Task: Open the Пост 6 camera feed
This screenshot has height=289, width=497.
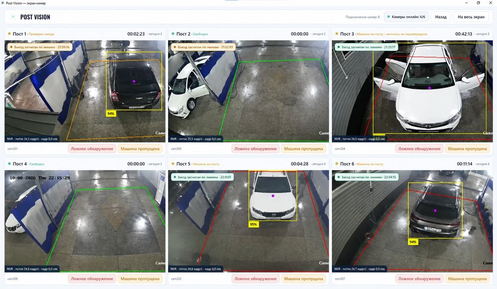Action: click(413, 221)
